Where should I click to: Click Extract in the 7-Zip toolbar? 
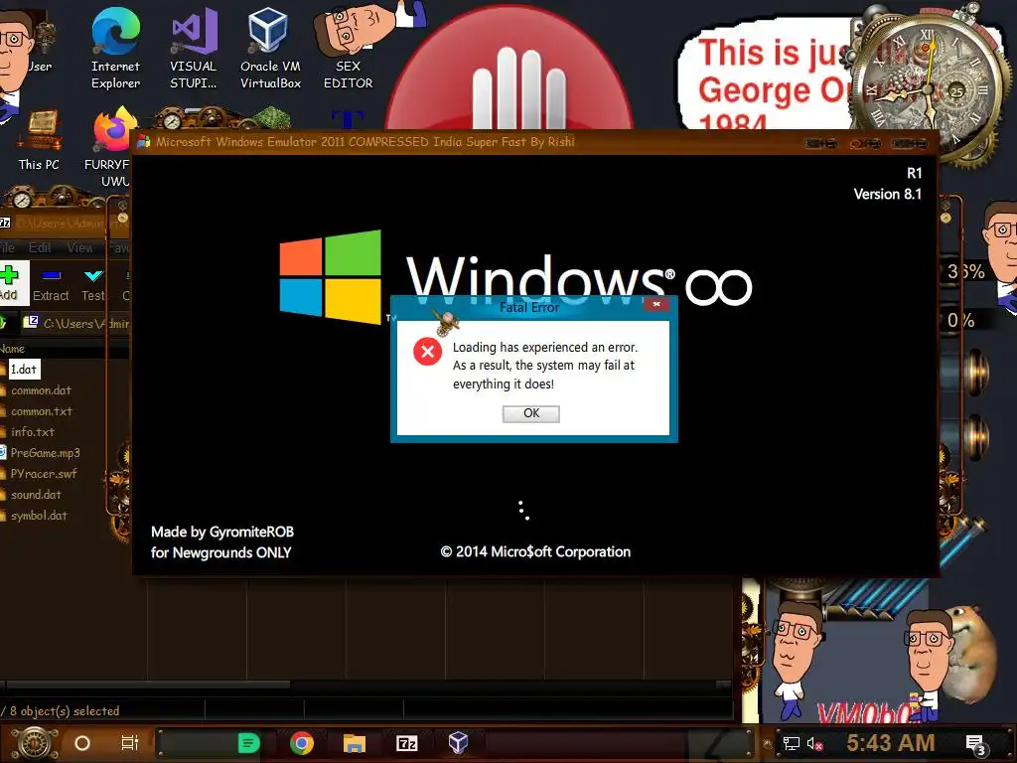pyautogui.click(x=51, y=285)
